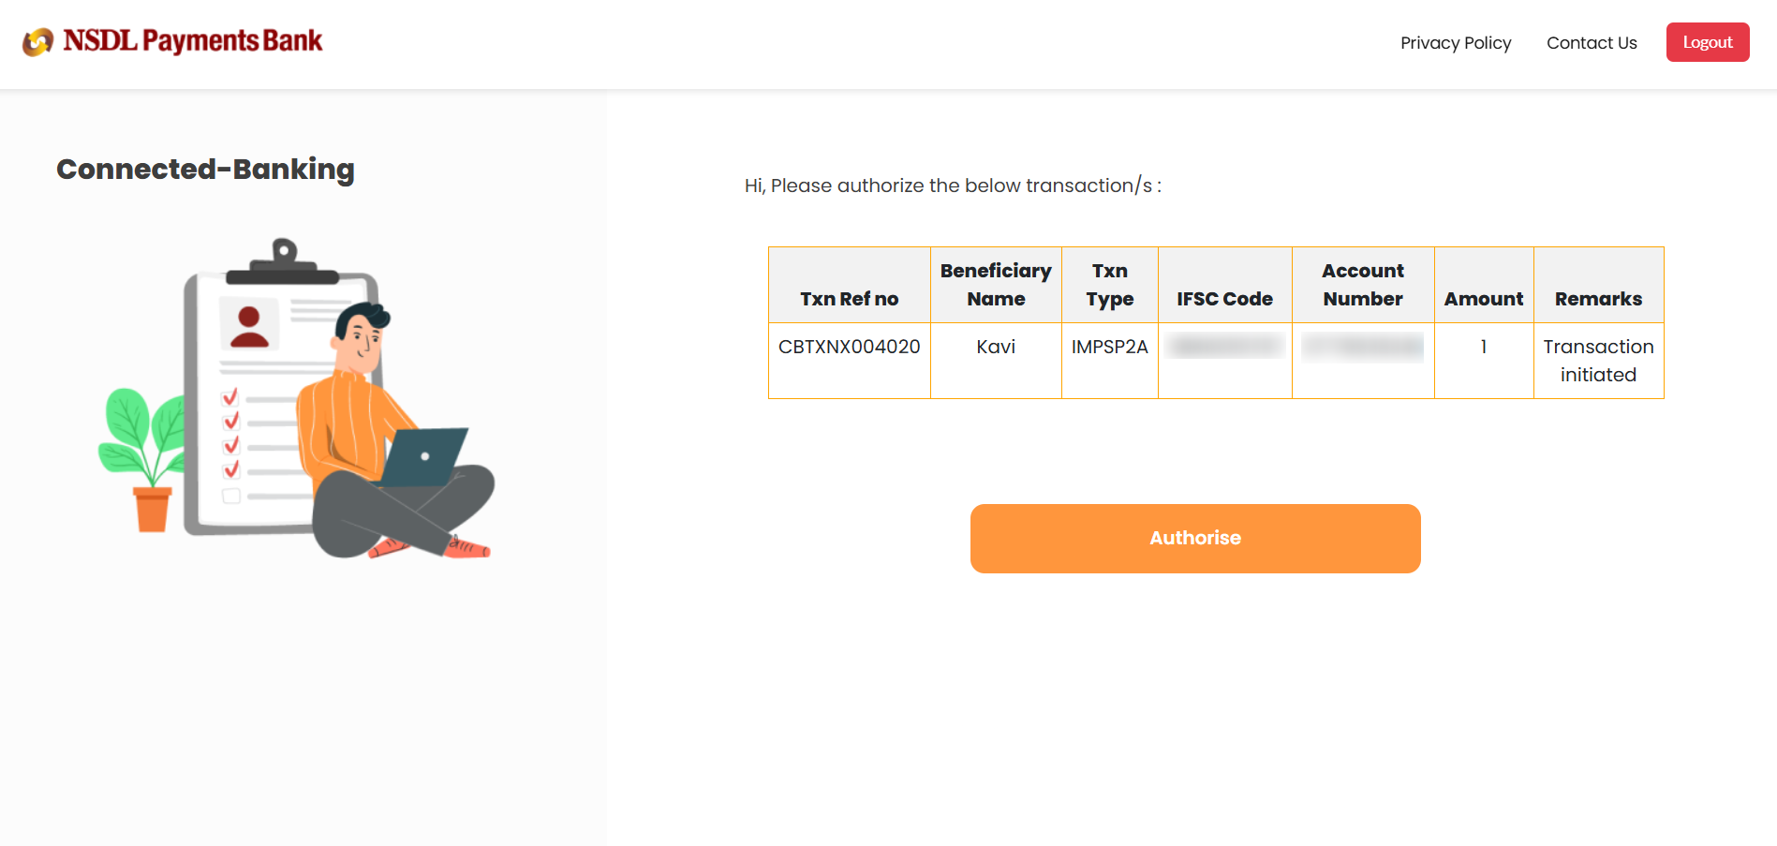
Task: Click the Connected-Banking heading
Action: click(x=205, y=170)
